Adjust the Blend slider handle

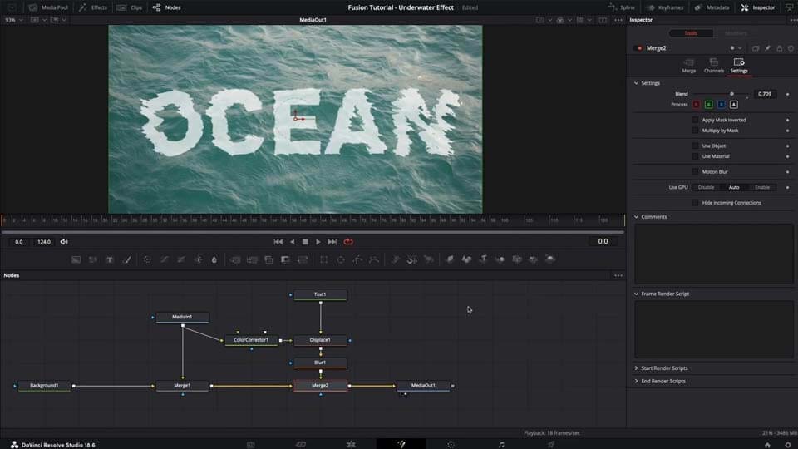pyautogui.click(x=731, y=94)
